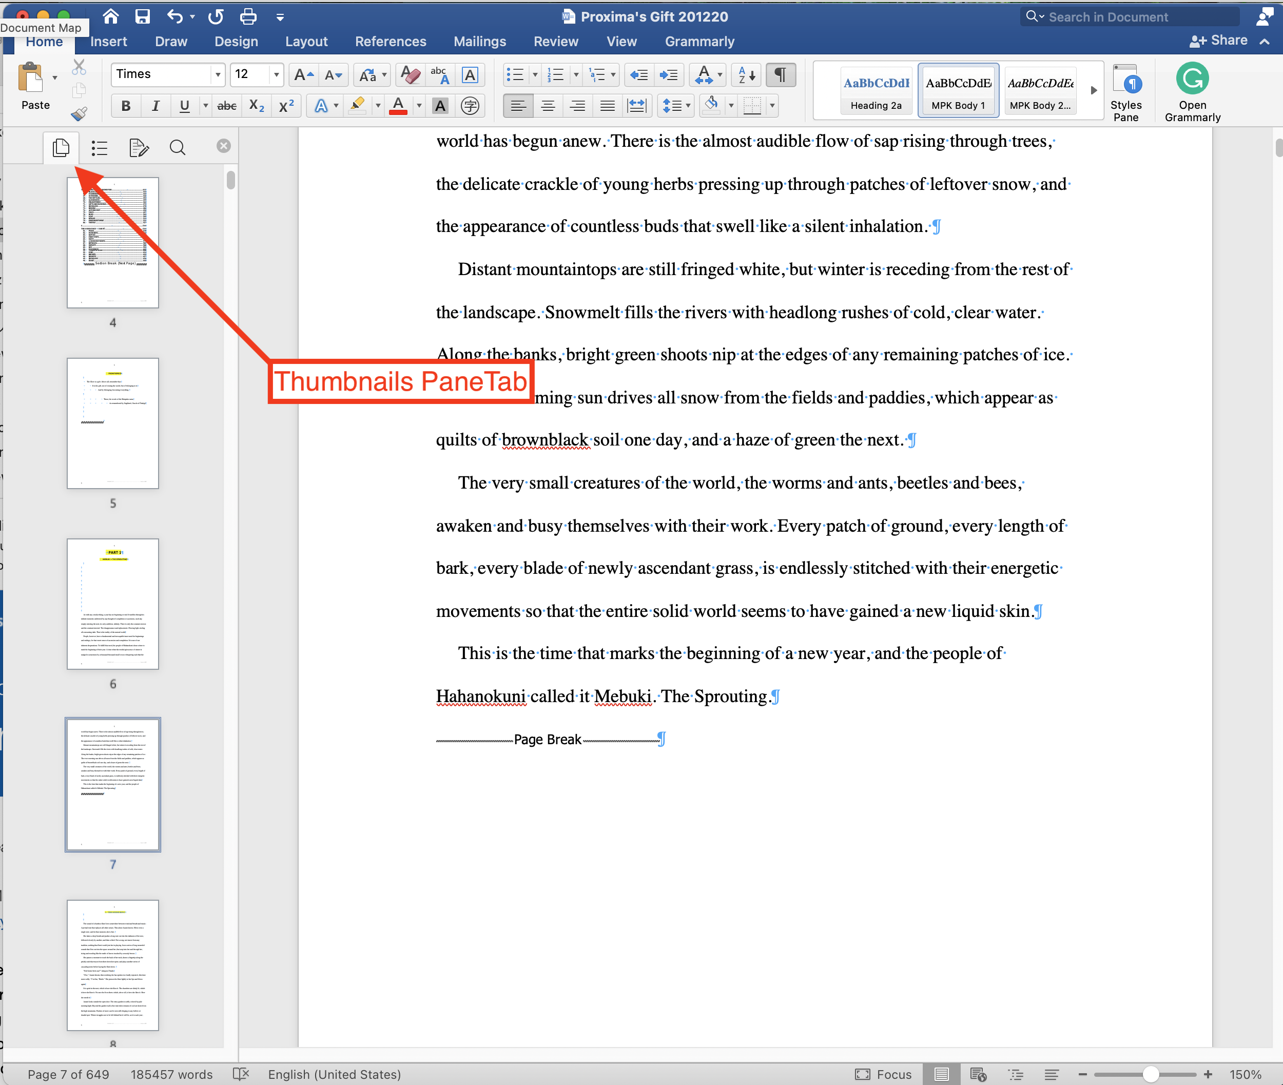Open the underline style dropdown arrow
Image resolution: width=1283 pixels, height=1085 pixels.
coord(205,106)
